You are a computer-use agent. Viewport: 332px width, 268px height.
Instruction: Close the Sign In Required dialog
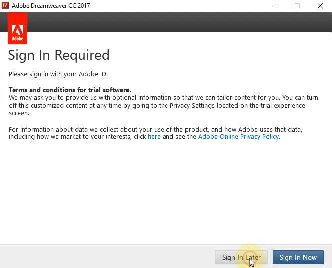pyautogui.click(x=320, y=6)
